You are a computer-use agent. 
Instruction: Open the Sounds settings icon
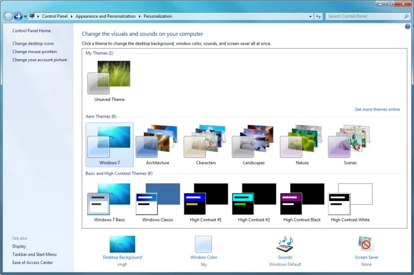[x=285, y=244]
